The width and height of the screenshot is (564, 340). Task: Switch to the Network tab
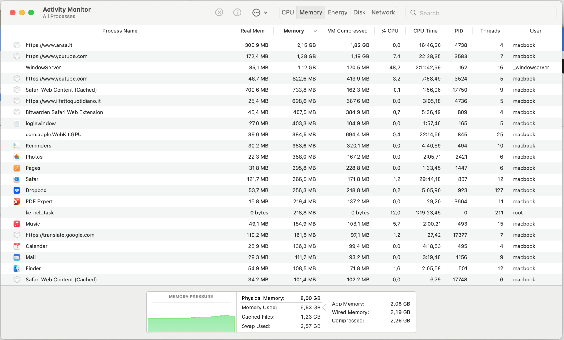tap(383, 12)
